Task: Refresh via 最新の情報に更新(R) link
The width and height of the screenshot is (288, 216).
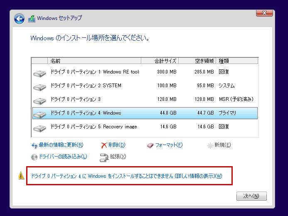Action: (61, 145)
